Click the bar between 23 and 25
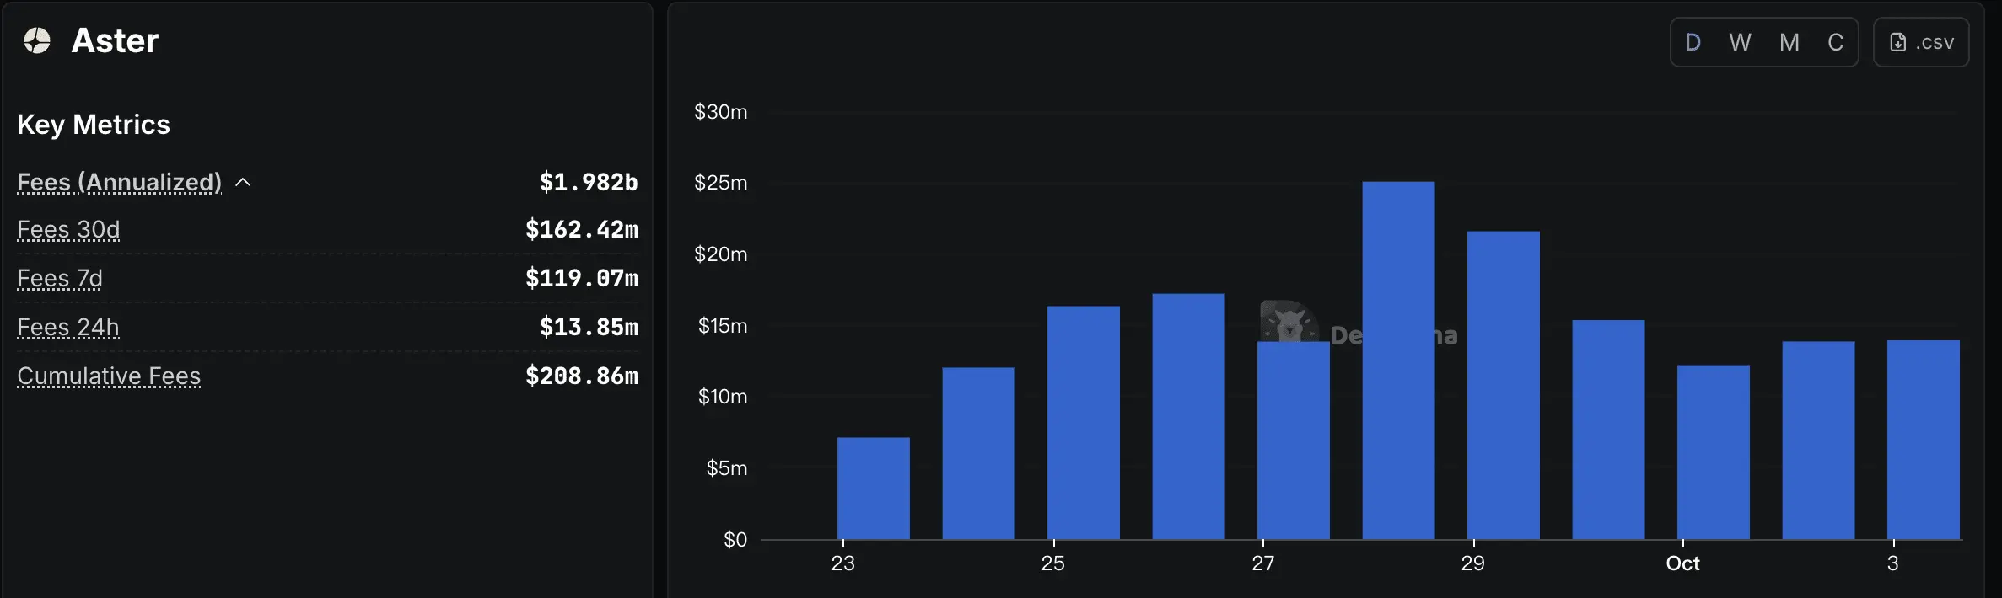Screen dimensions: 2002x598 point(978,453)
